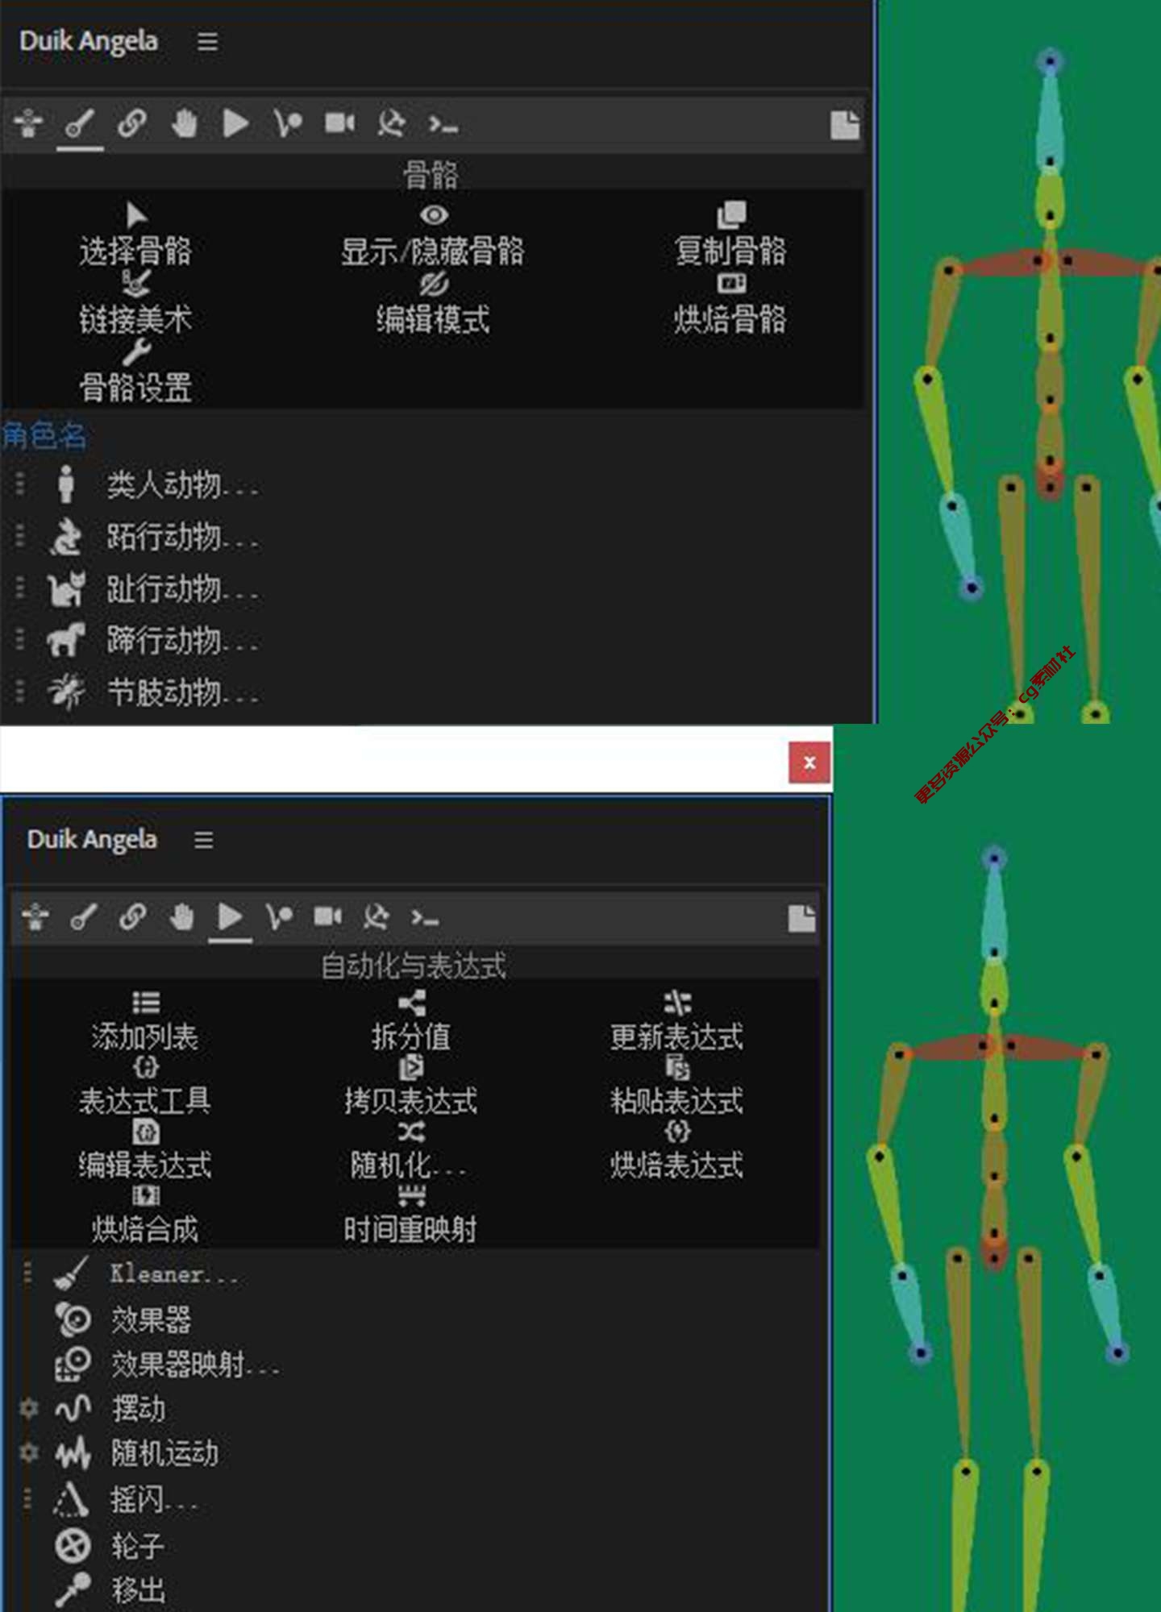Click 烘焙合成 bake composition
Screen dimensions: 1161x1612
pyautogui.click(x=145, y=1215)
